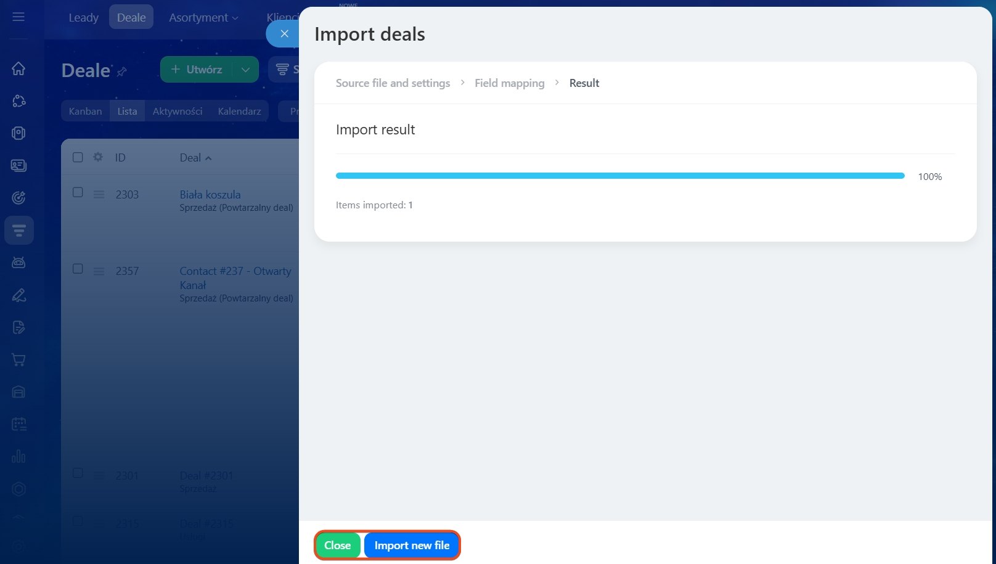Viewport: 996px width, 564px height.
Task: Check the box for deal 2303
Action: [x=78, y=192]
